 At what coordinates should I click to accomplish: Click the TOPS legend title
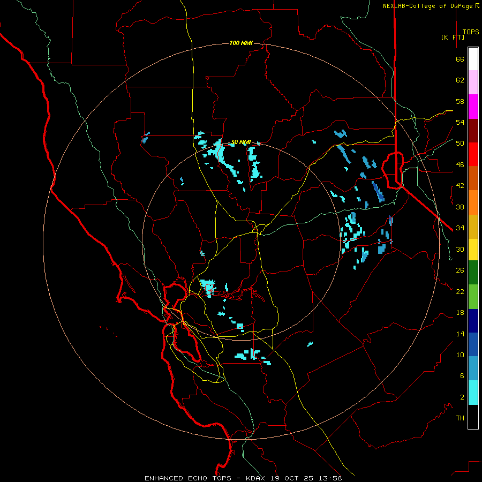coord(471,32)
